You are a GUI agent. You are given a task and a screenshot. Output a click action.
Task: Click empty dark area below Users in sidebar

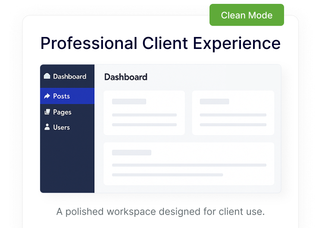click(67, 163)
